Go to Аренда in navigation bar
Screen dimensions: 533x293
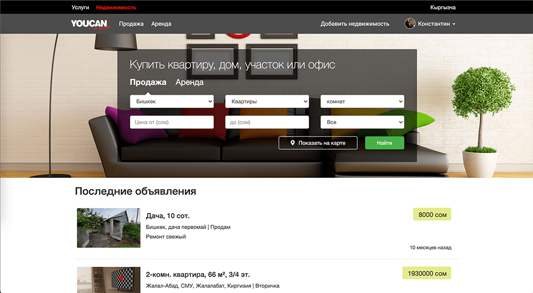(161, 24)
